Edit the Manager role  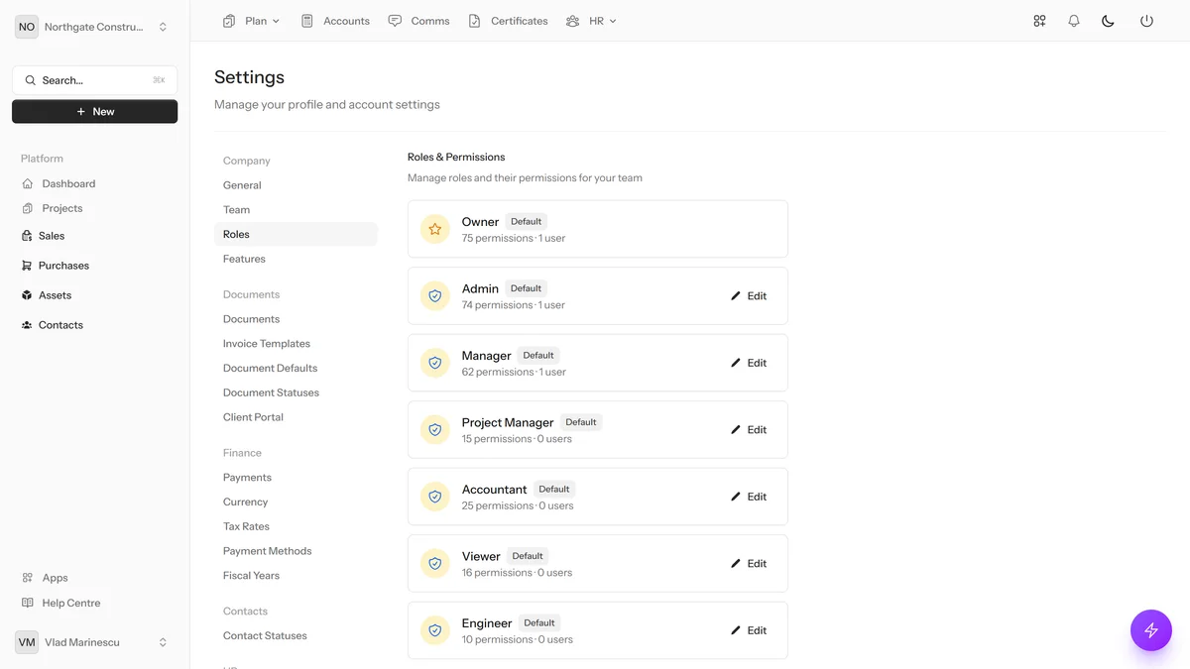[x=749, y=363]
